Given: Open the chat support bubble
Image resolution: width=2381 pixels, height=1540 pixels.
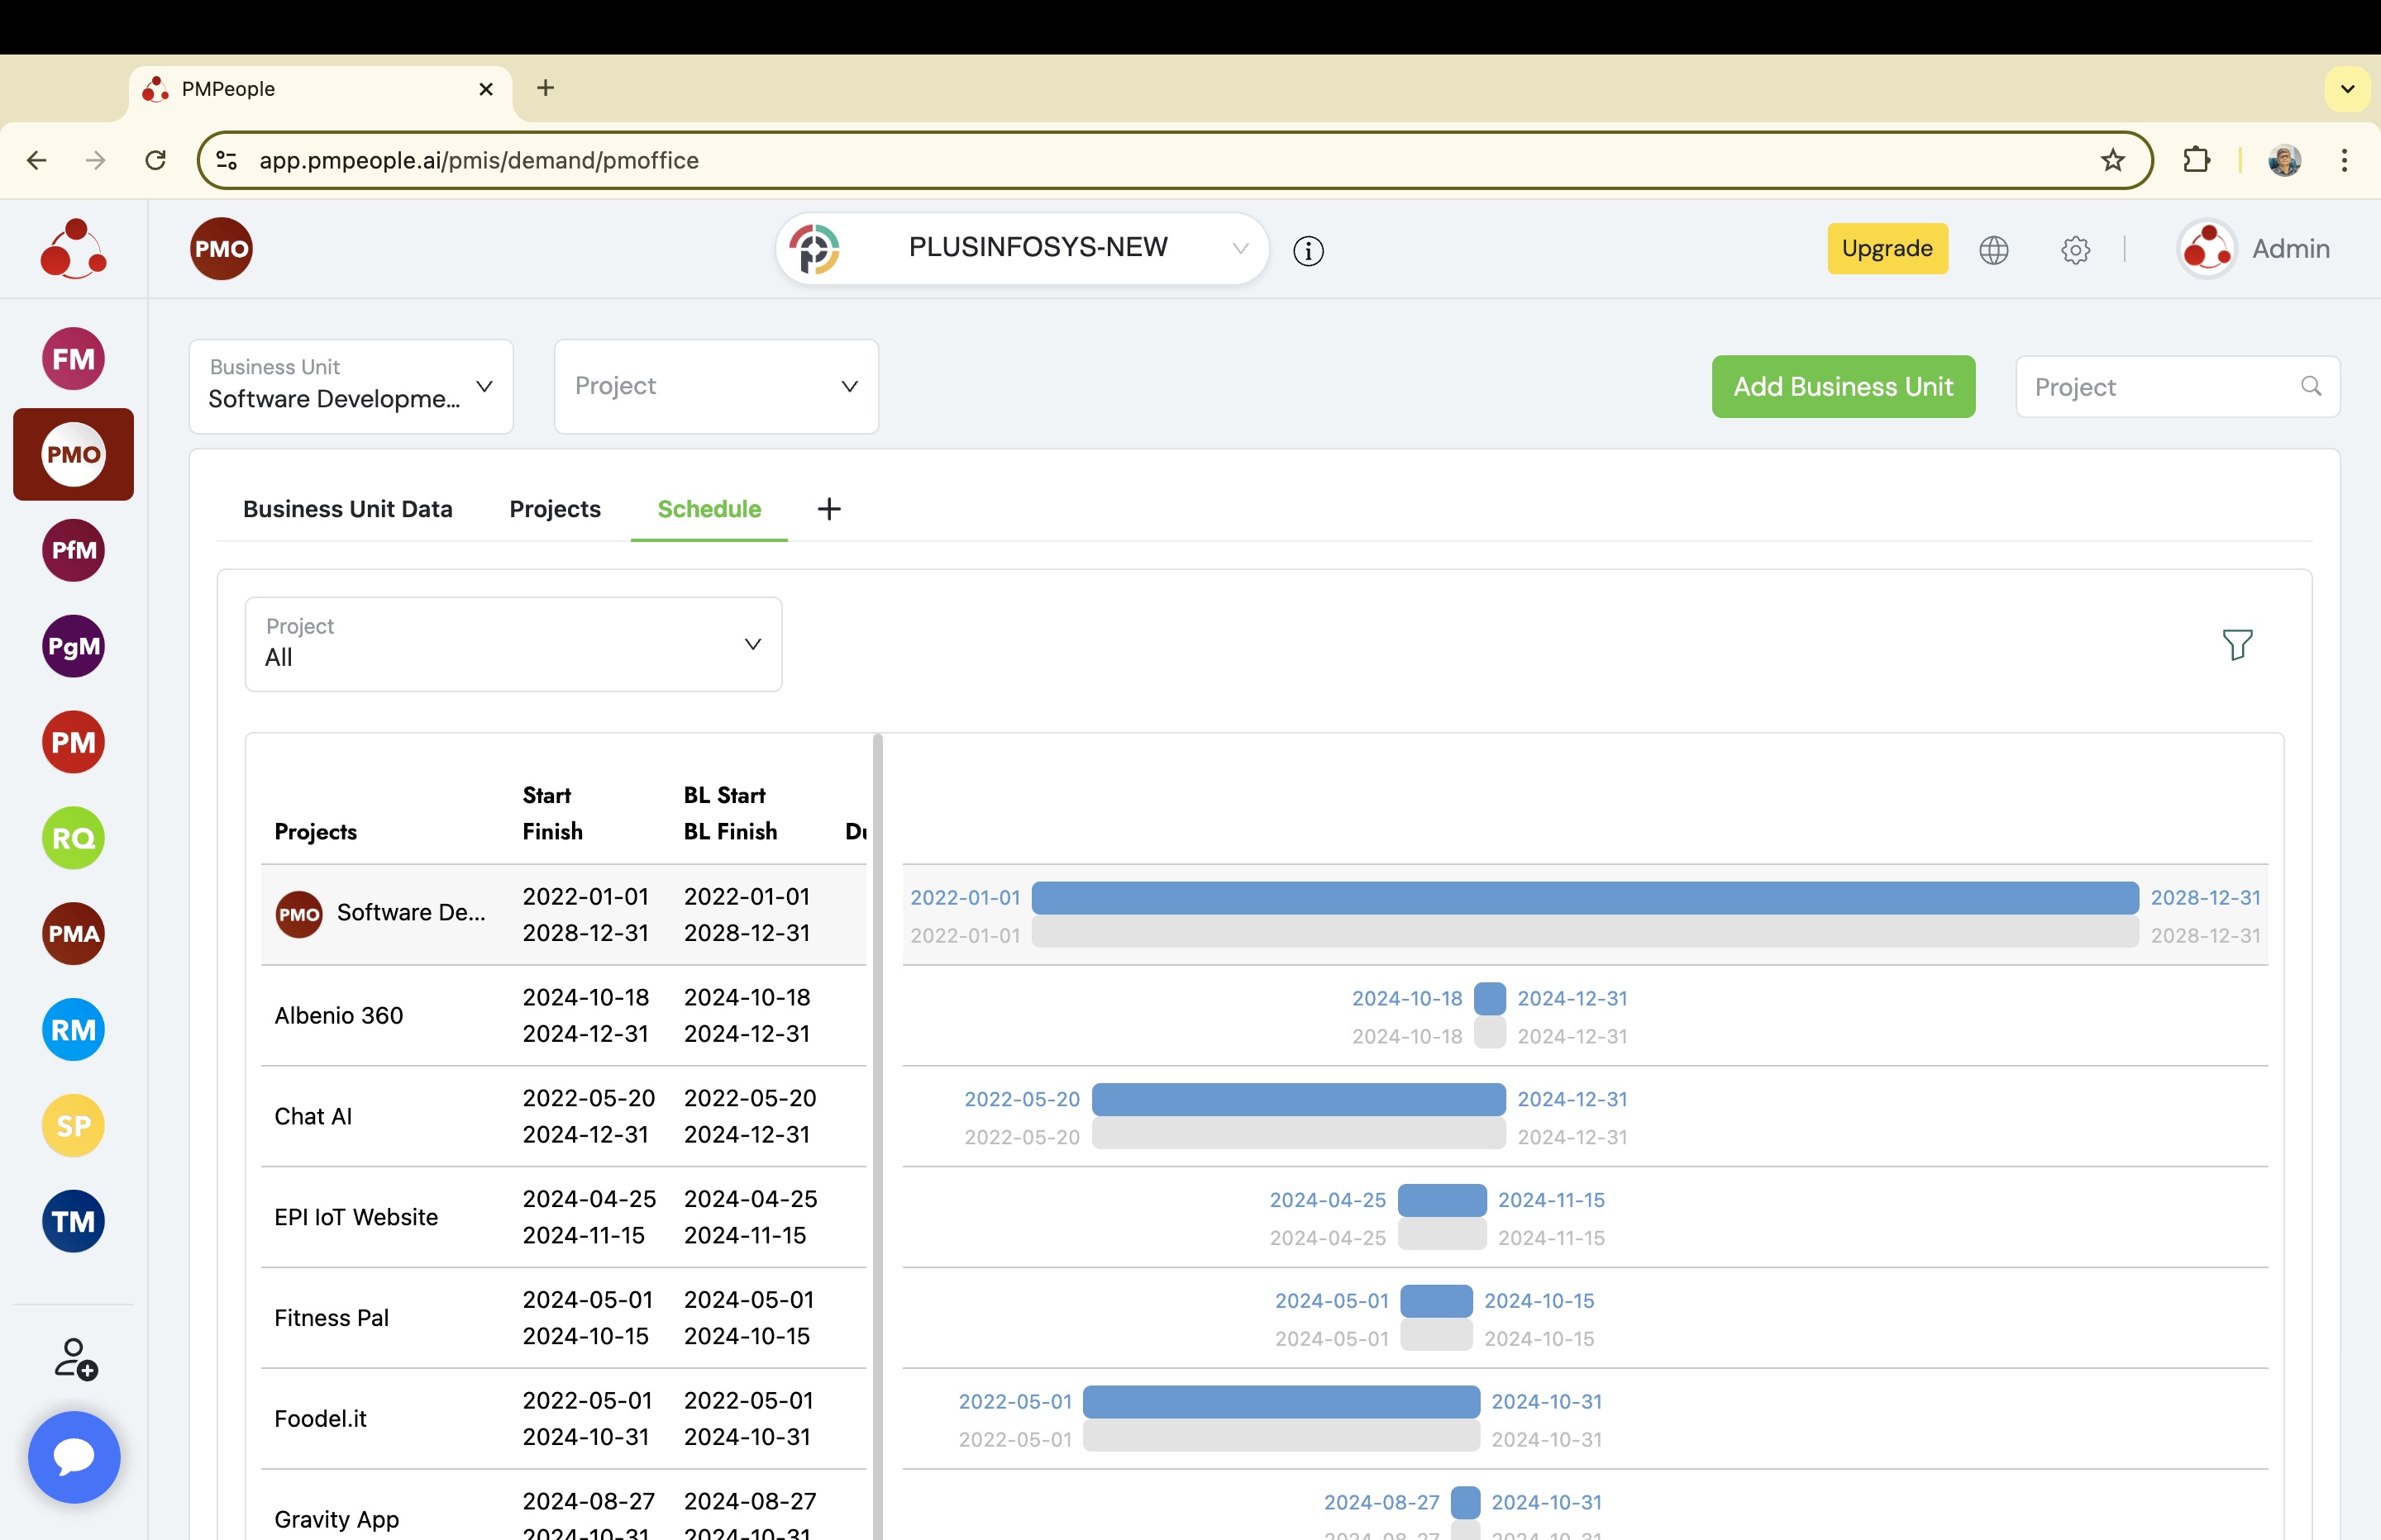Looking at the screenshot, I should [x=74, y=1456].
